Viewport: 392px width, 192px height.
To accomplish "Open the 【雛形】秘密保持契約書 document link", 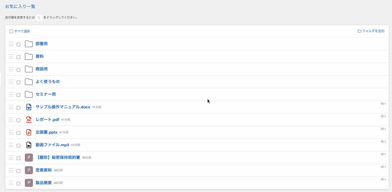I will [58, 157].
